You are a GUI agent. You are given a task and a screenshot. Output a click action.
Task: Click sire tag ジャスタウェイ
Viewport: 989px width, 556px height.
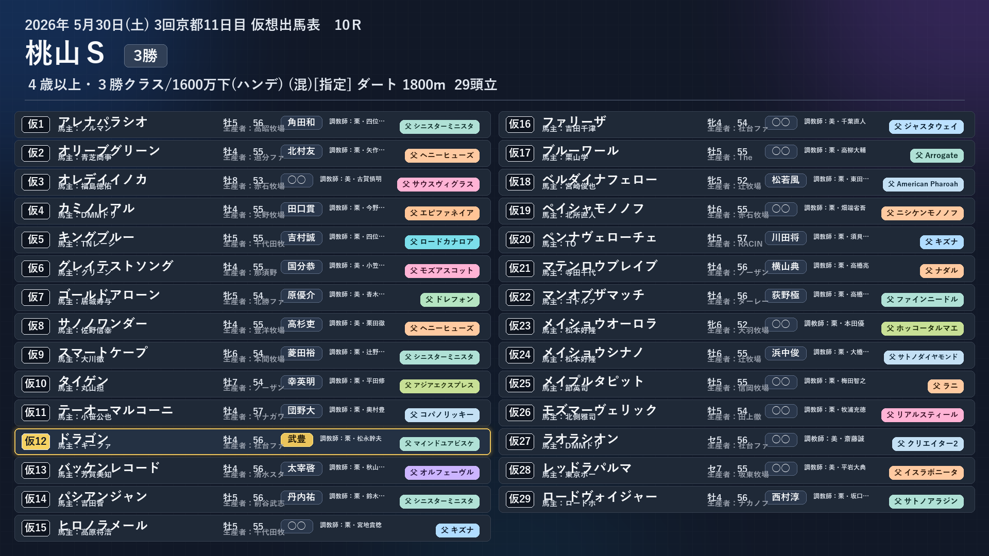926,127
